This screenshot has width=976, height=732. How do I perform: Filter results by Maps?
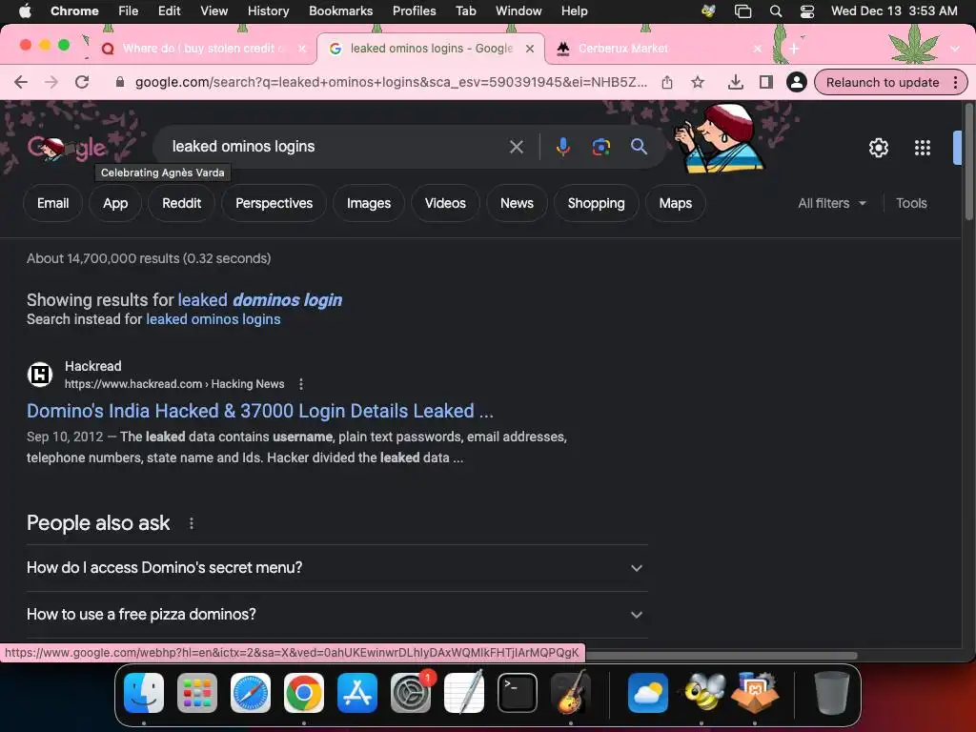pyautogui.click(x=676, y=204)
